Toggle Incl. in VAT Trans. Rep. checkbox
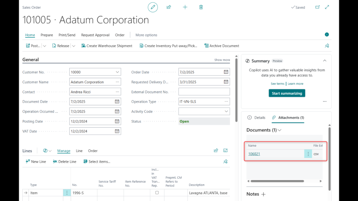The image size is (358, 201). click(x=157, y=193)
